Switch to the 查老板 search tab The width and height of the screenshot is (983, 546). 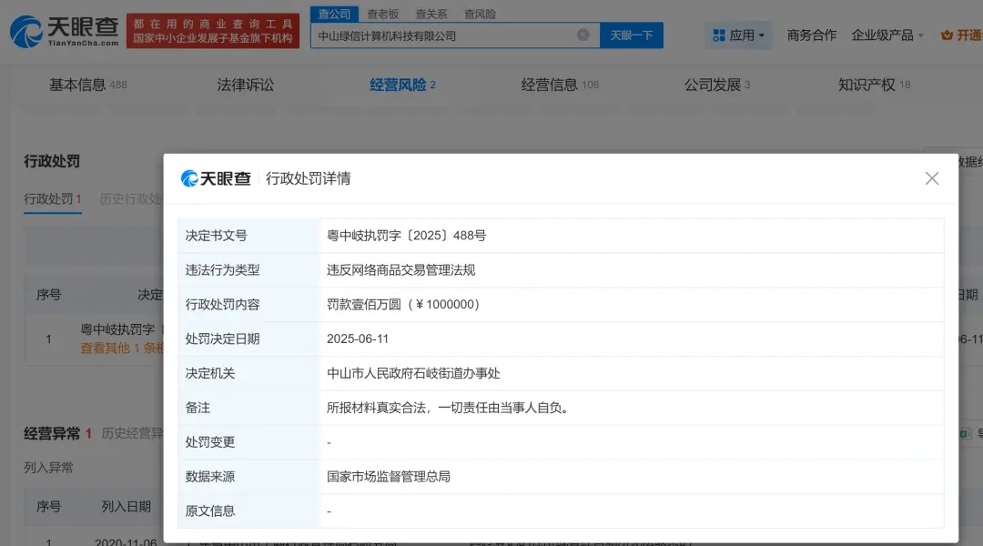(x=382, y=13)
